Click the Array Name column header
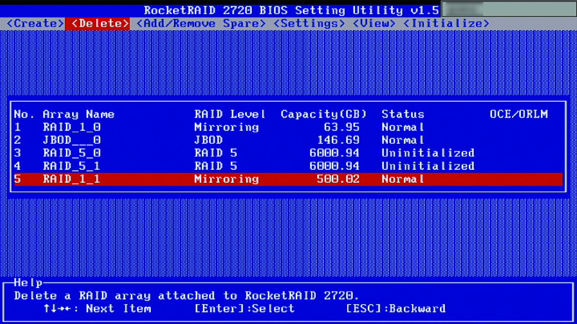The width and height of the screenshot is (577, 324). pos(78,114)
